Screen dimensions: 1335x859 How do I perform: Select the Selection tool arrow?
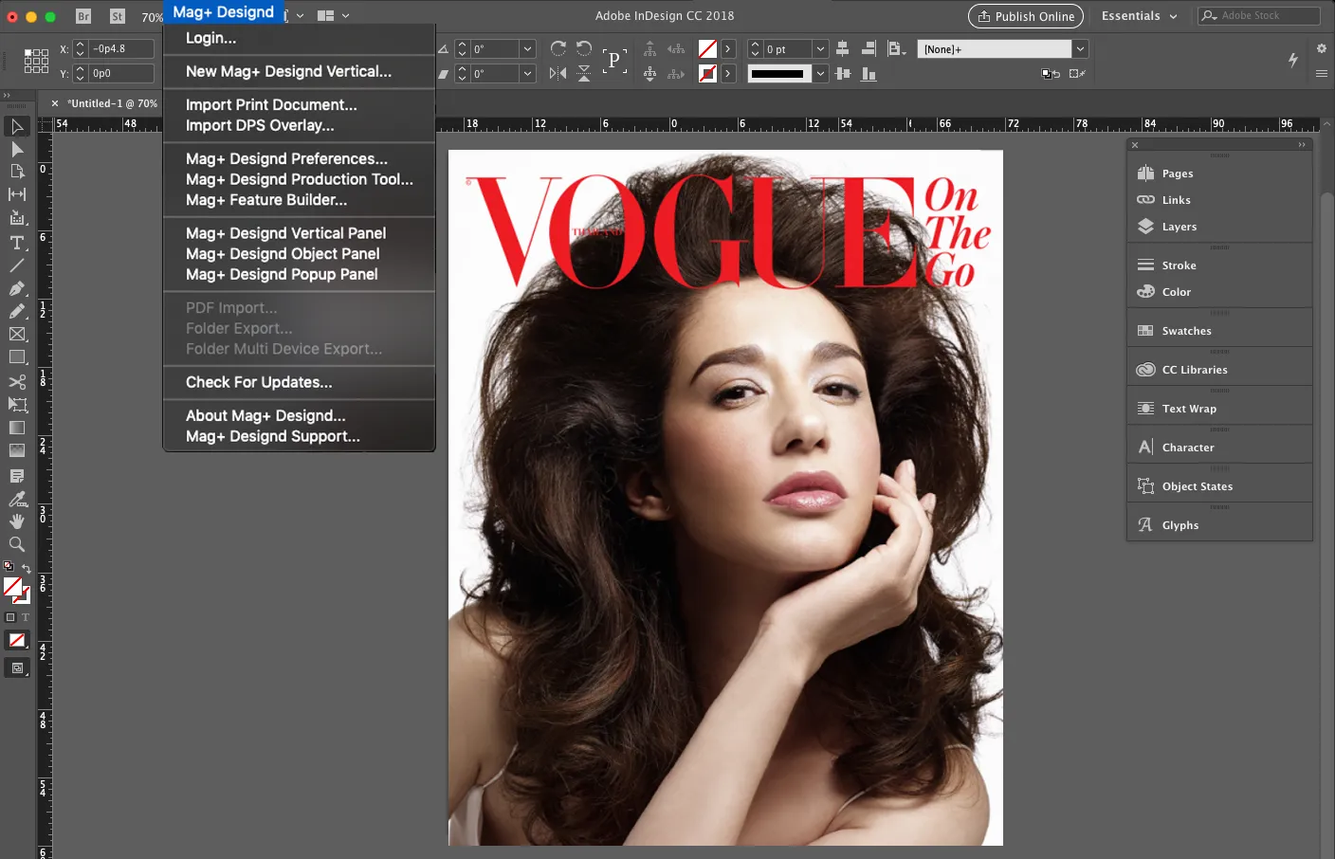pyautogui.click(x=17, y=126)
